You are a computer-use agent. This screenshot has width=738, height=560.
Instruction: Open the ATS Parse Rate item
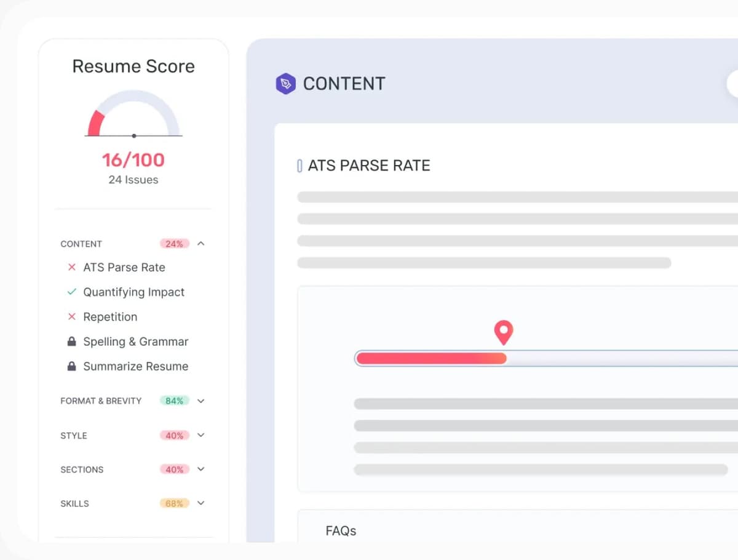click(x=124, y=267)
